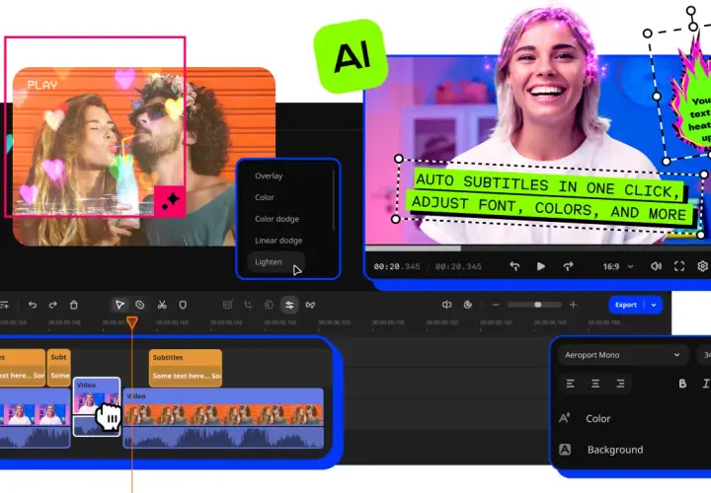Click the Export button
The image size is (711, 493).
(x=626, y=305)
